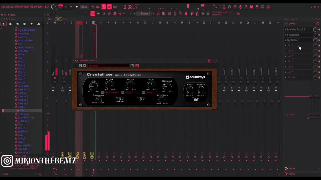This screenshot has width=321, height=180.
Task: Open the VIEW menu
Action: (x=26, y=7)
